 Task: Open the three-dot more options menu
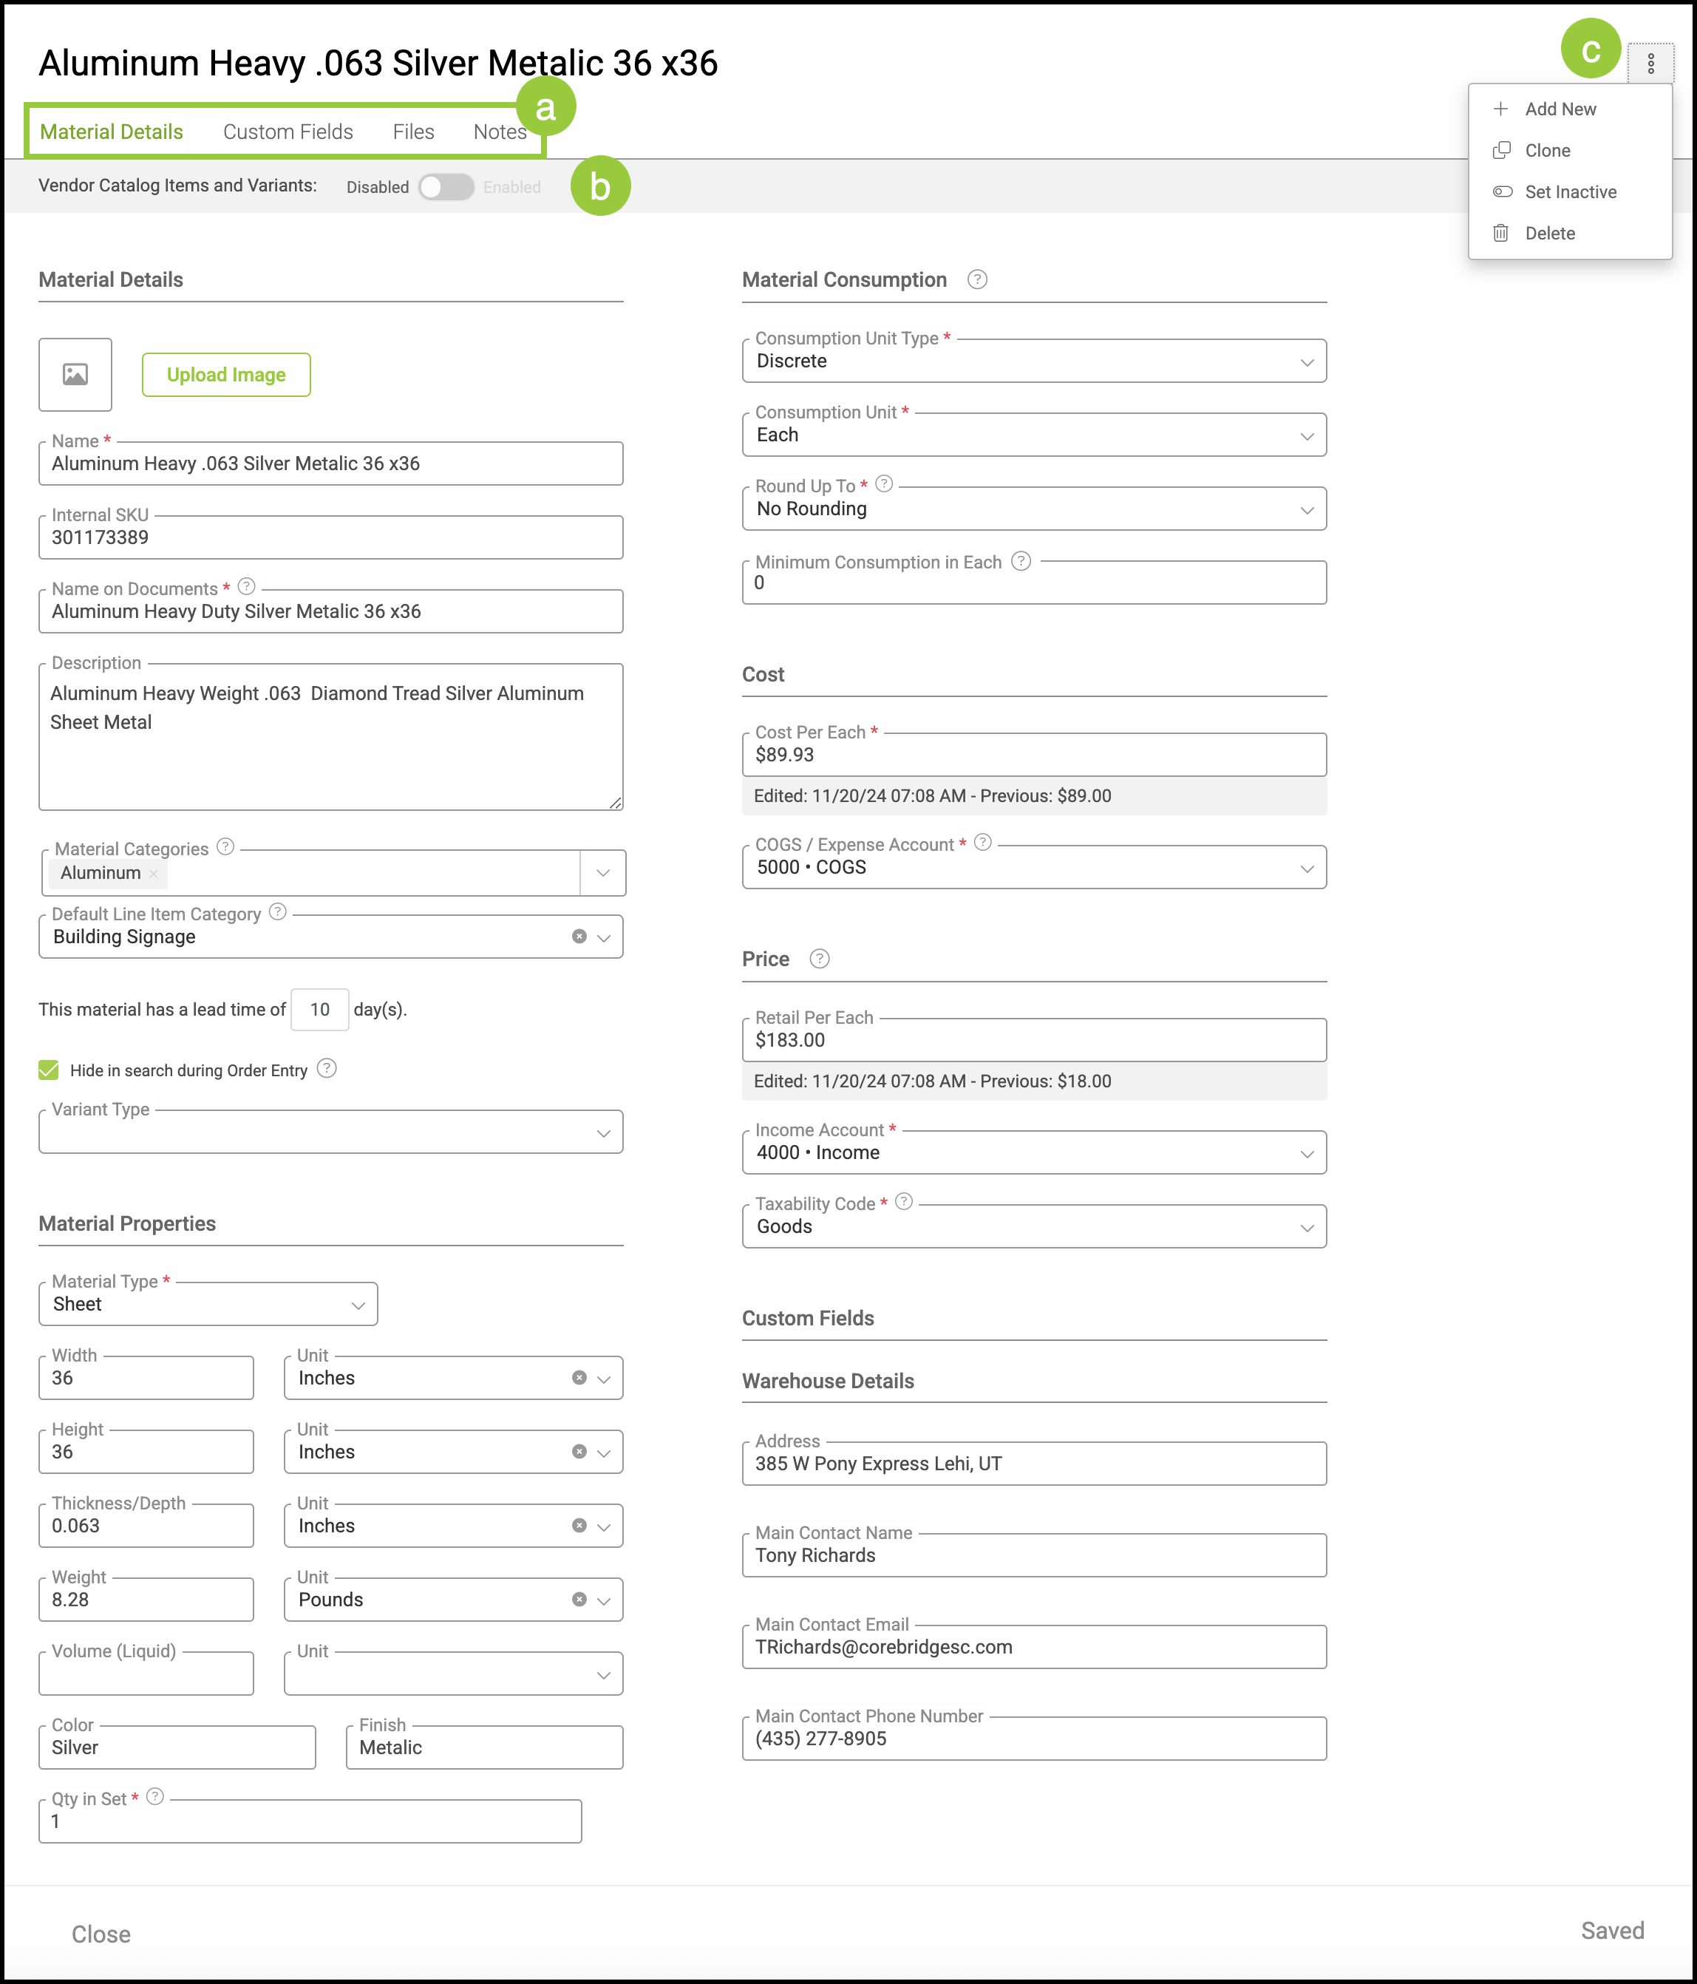click(x=1650, y=63)
